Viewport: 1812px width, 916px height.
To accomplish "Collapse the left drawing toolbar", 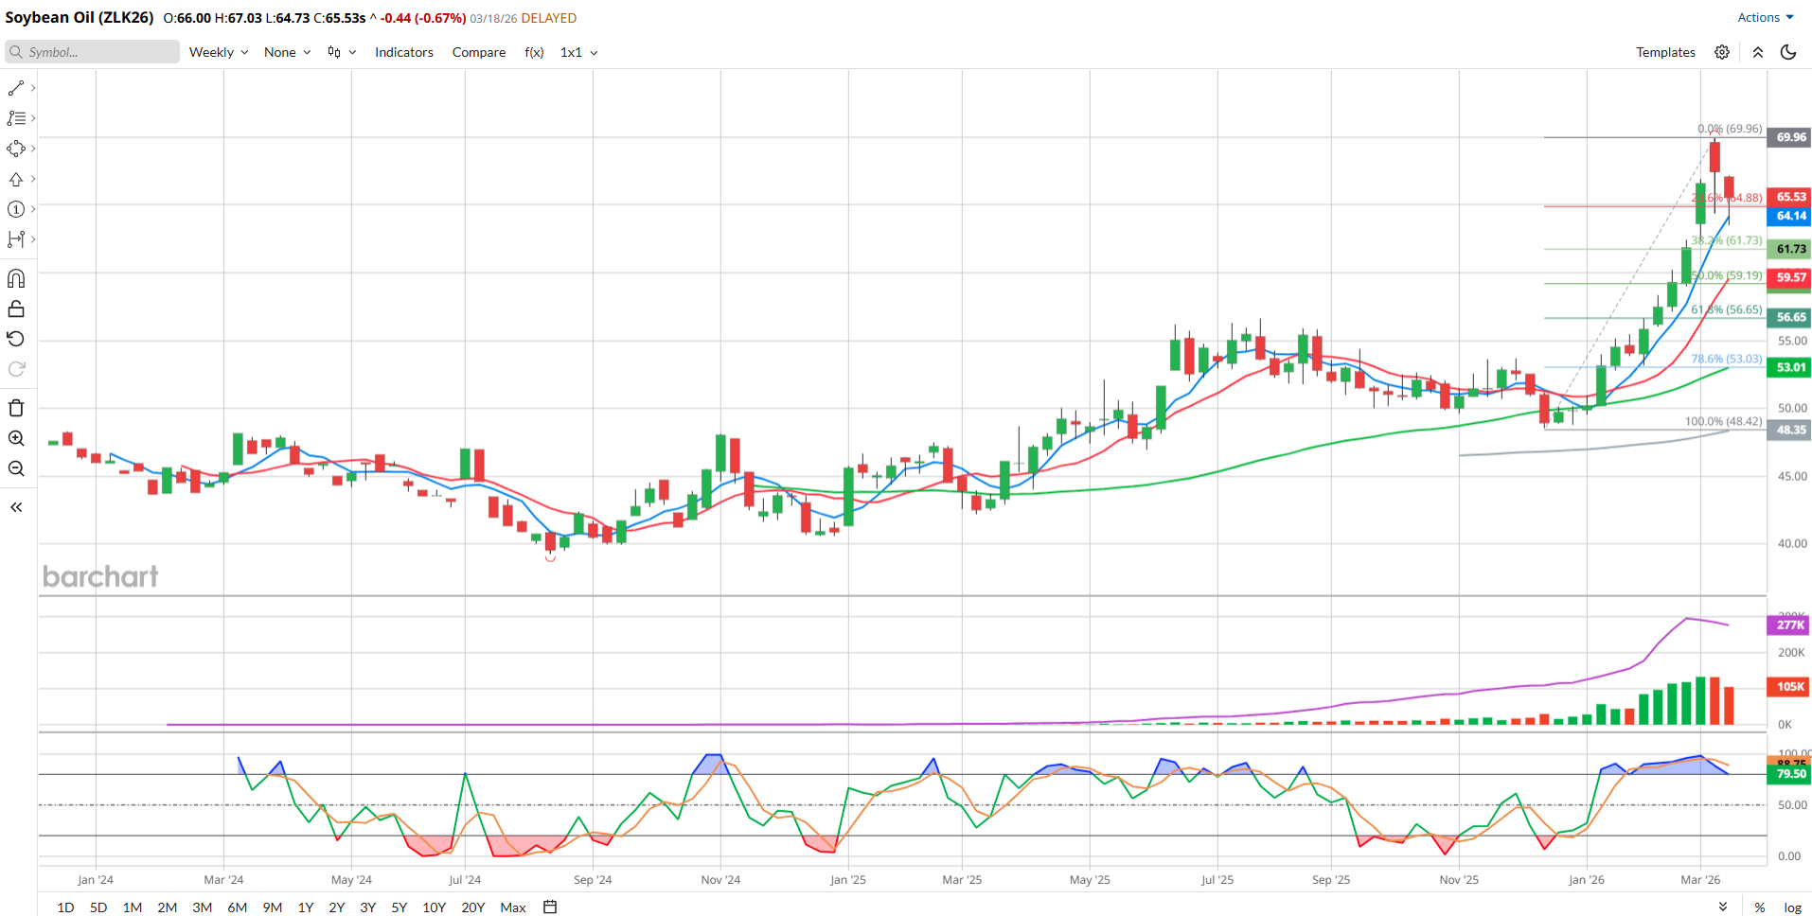I will pyautogui.click(x=16, y=507).
